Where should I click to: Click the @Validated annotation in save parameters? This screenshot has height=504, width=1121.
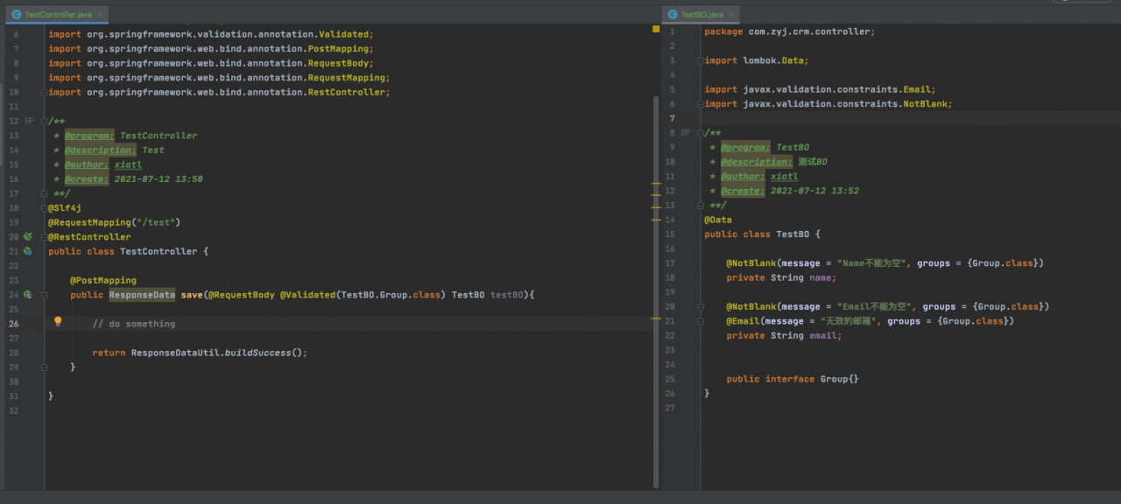[x=307, y=295]
